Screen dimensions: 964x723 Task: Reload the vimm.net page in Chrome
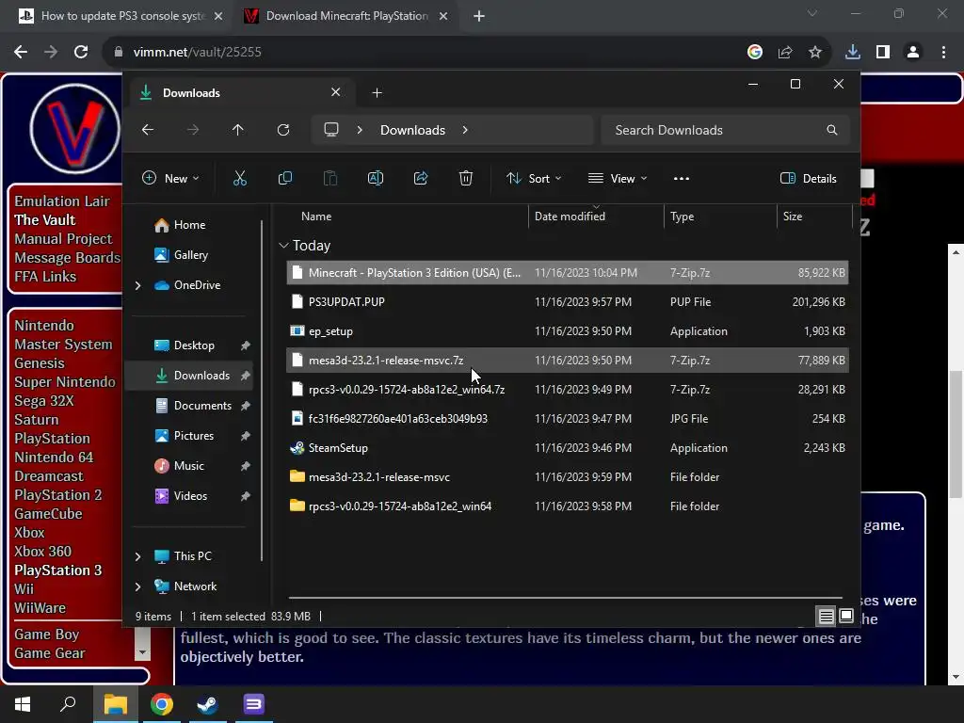click(81, 52)
